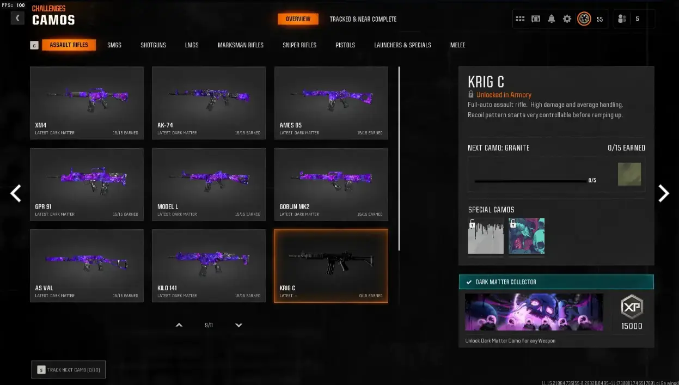Select the Granite camo swatch
Screen dimensions: 679x385
pyautogui.click(x=629, y=174)
